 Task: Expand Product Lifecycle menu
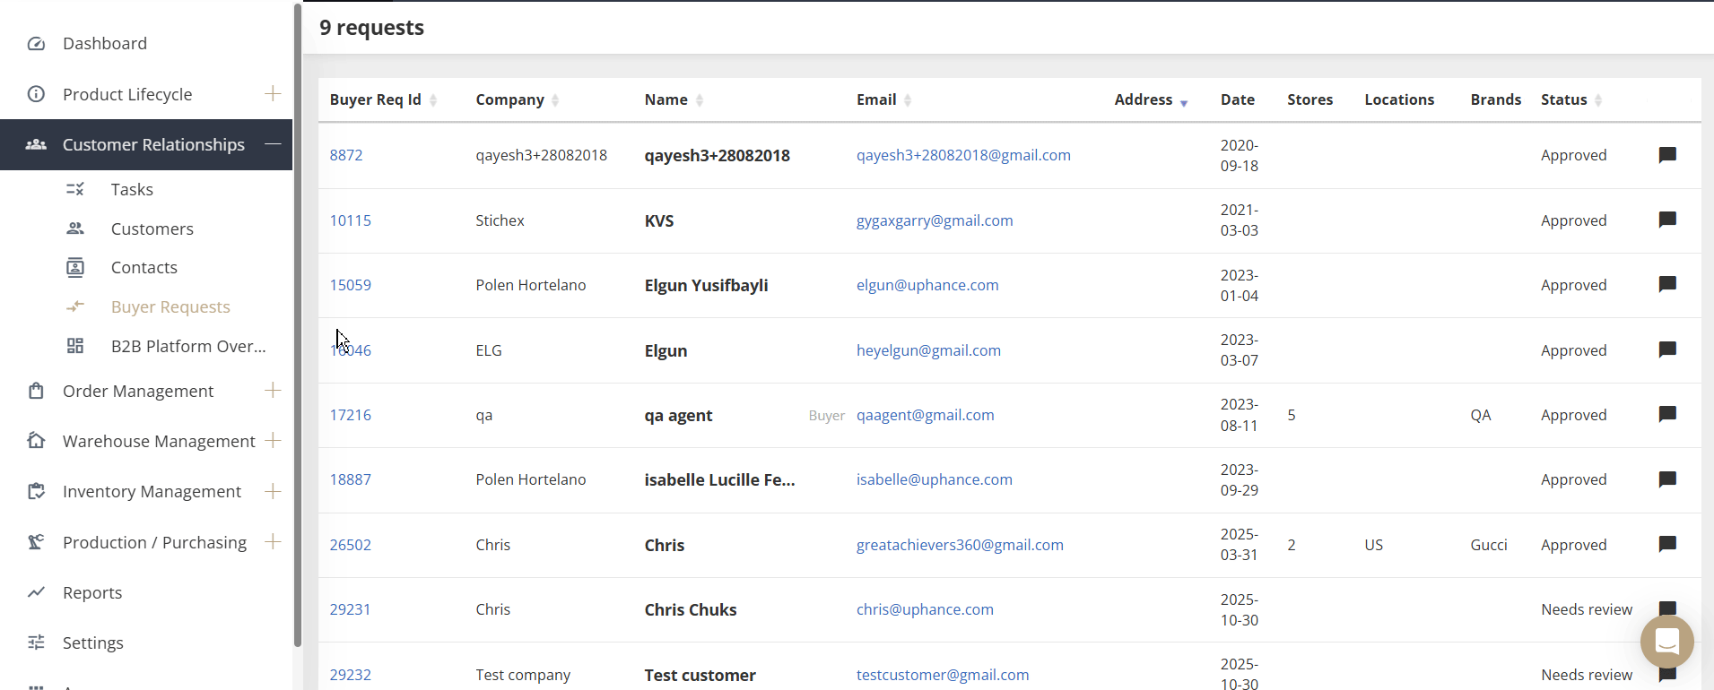pos(273,94)
